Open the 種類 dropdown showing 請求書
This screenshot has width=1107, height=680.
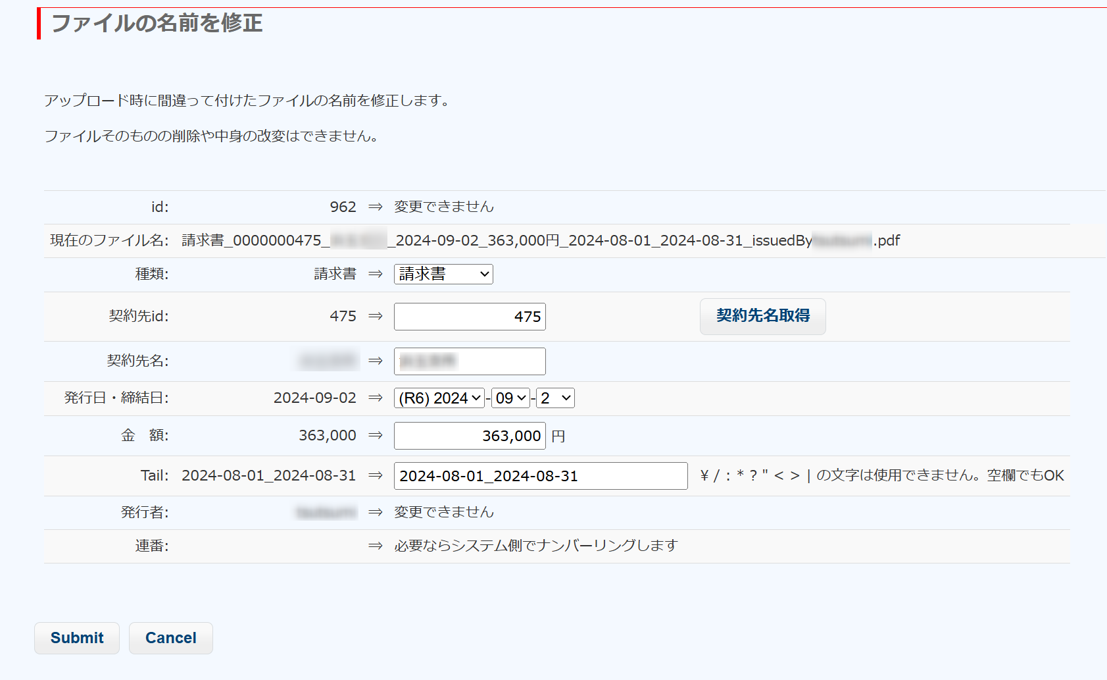pyautogui.click(x=443, y=274)
